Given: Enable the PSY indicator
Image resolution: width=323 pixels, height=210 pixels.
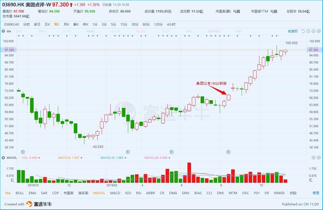Looking at the screenshot, I should tap(257, 193).
